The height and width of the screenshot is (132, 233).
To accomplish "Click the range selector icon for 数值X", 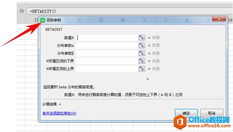I will point(142,38).
